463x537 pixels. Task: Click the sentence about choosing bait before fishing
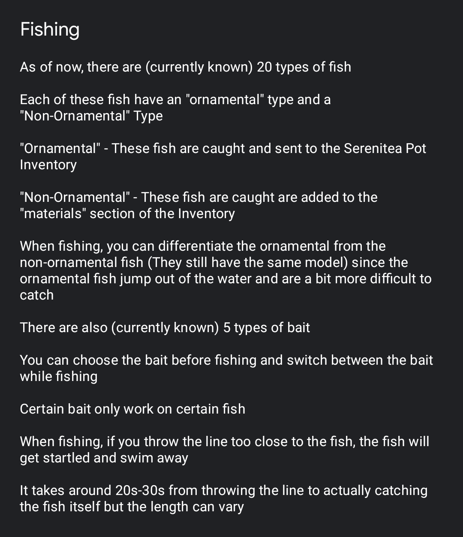click(226, 368)
